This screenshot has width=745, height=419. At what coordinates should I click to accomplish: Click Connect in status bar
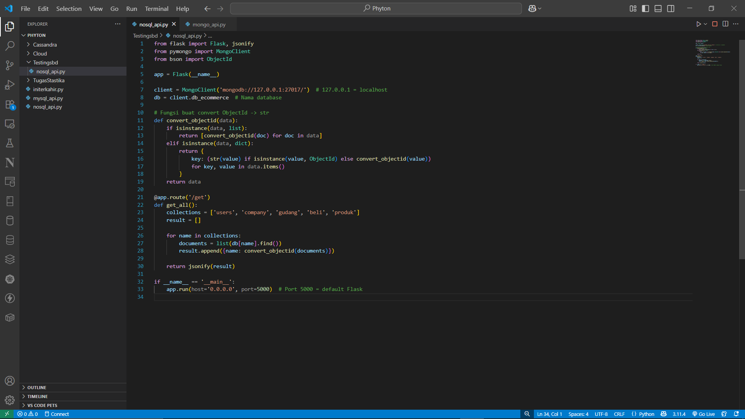click(57, 414)
